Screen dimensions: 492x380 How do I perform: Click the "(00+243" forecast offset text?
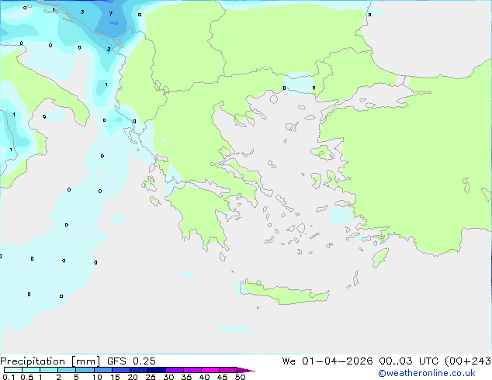tap(468, 361)
